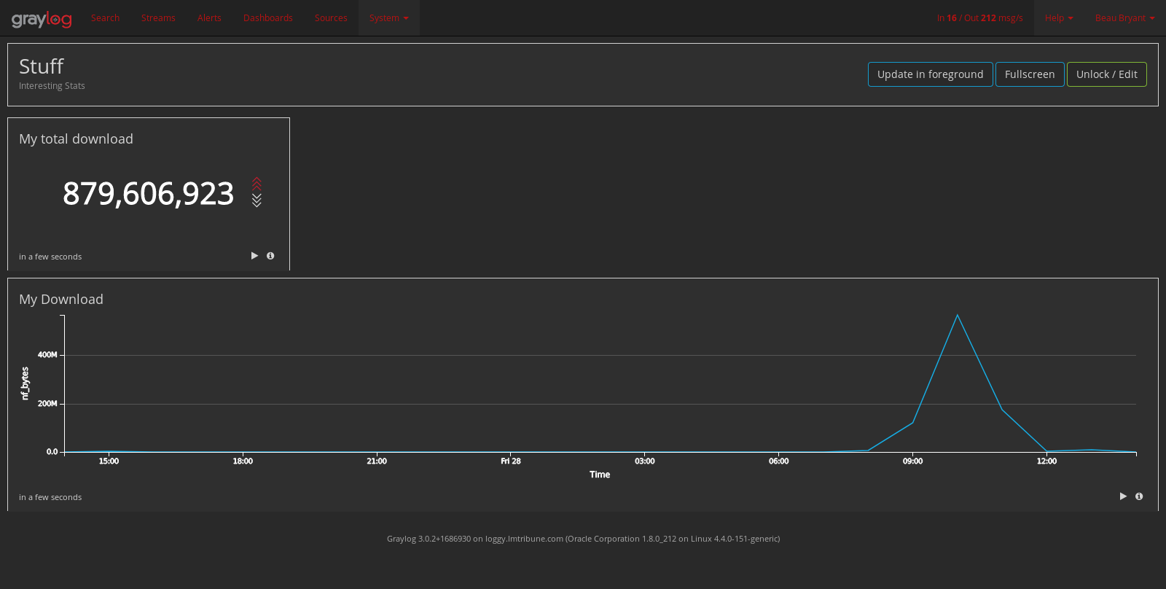Click the white downward trend indicator
The height and width of the screenshot is (589, 1166).
[257, 200]
